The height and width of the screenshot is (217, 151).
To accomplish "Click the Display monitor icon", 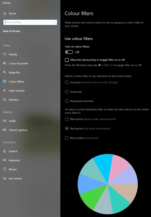I will pos(5,54).
